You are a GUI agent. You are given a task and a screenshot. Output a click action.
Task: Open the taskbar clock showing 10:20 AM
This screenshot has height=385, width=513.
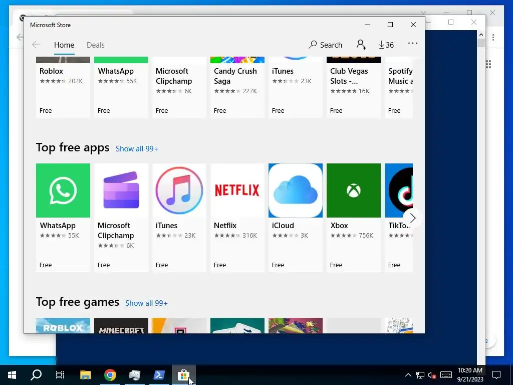(x=470, y=375)
